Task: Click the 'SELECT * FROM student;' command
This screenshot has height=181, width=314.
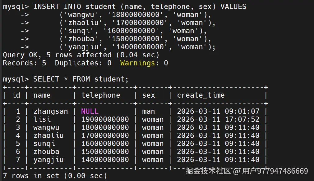Action: tap(81, 79)
